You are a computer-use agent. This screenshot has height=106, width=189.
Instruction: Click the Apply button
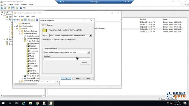(88, 78)
